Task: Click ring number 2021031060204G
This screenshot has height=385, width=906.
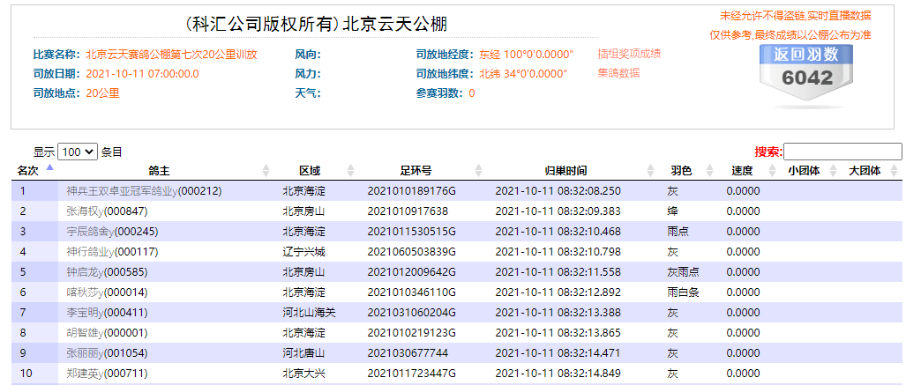Action: tap(412, 312)
